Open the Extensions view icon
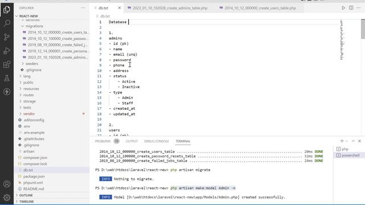The image size is (365, 205). 7,64
